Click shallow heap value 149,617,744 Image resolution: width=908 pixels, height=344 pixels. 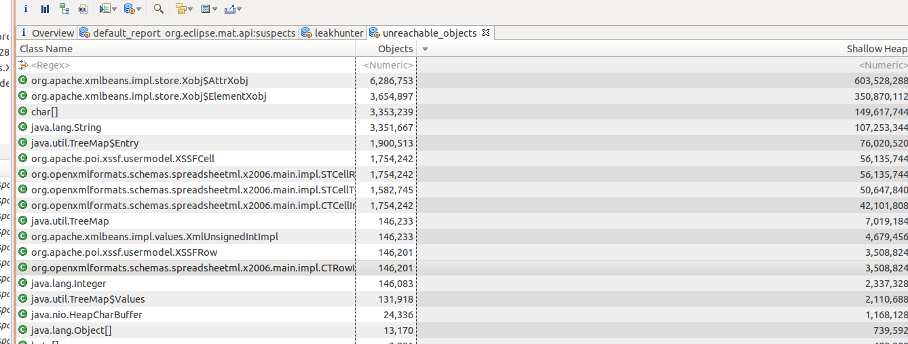click(881, 112)
